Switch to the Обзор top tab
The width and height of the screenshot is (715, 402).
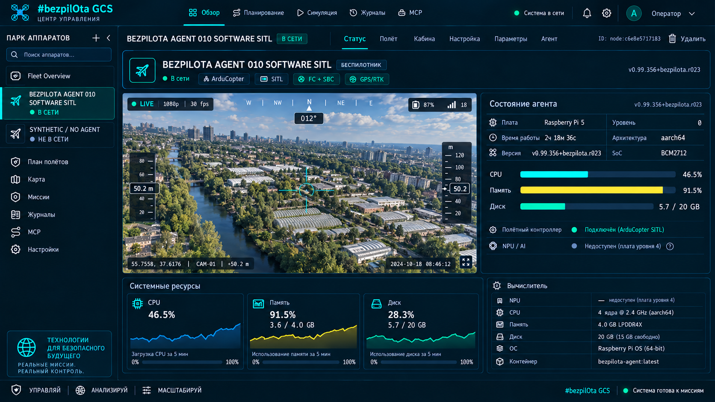[x=204, y=13]
